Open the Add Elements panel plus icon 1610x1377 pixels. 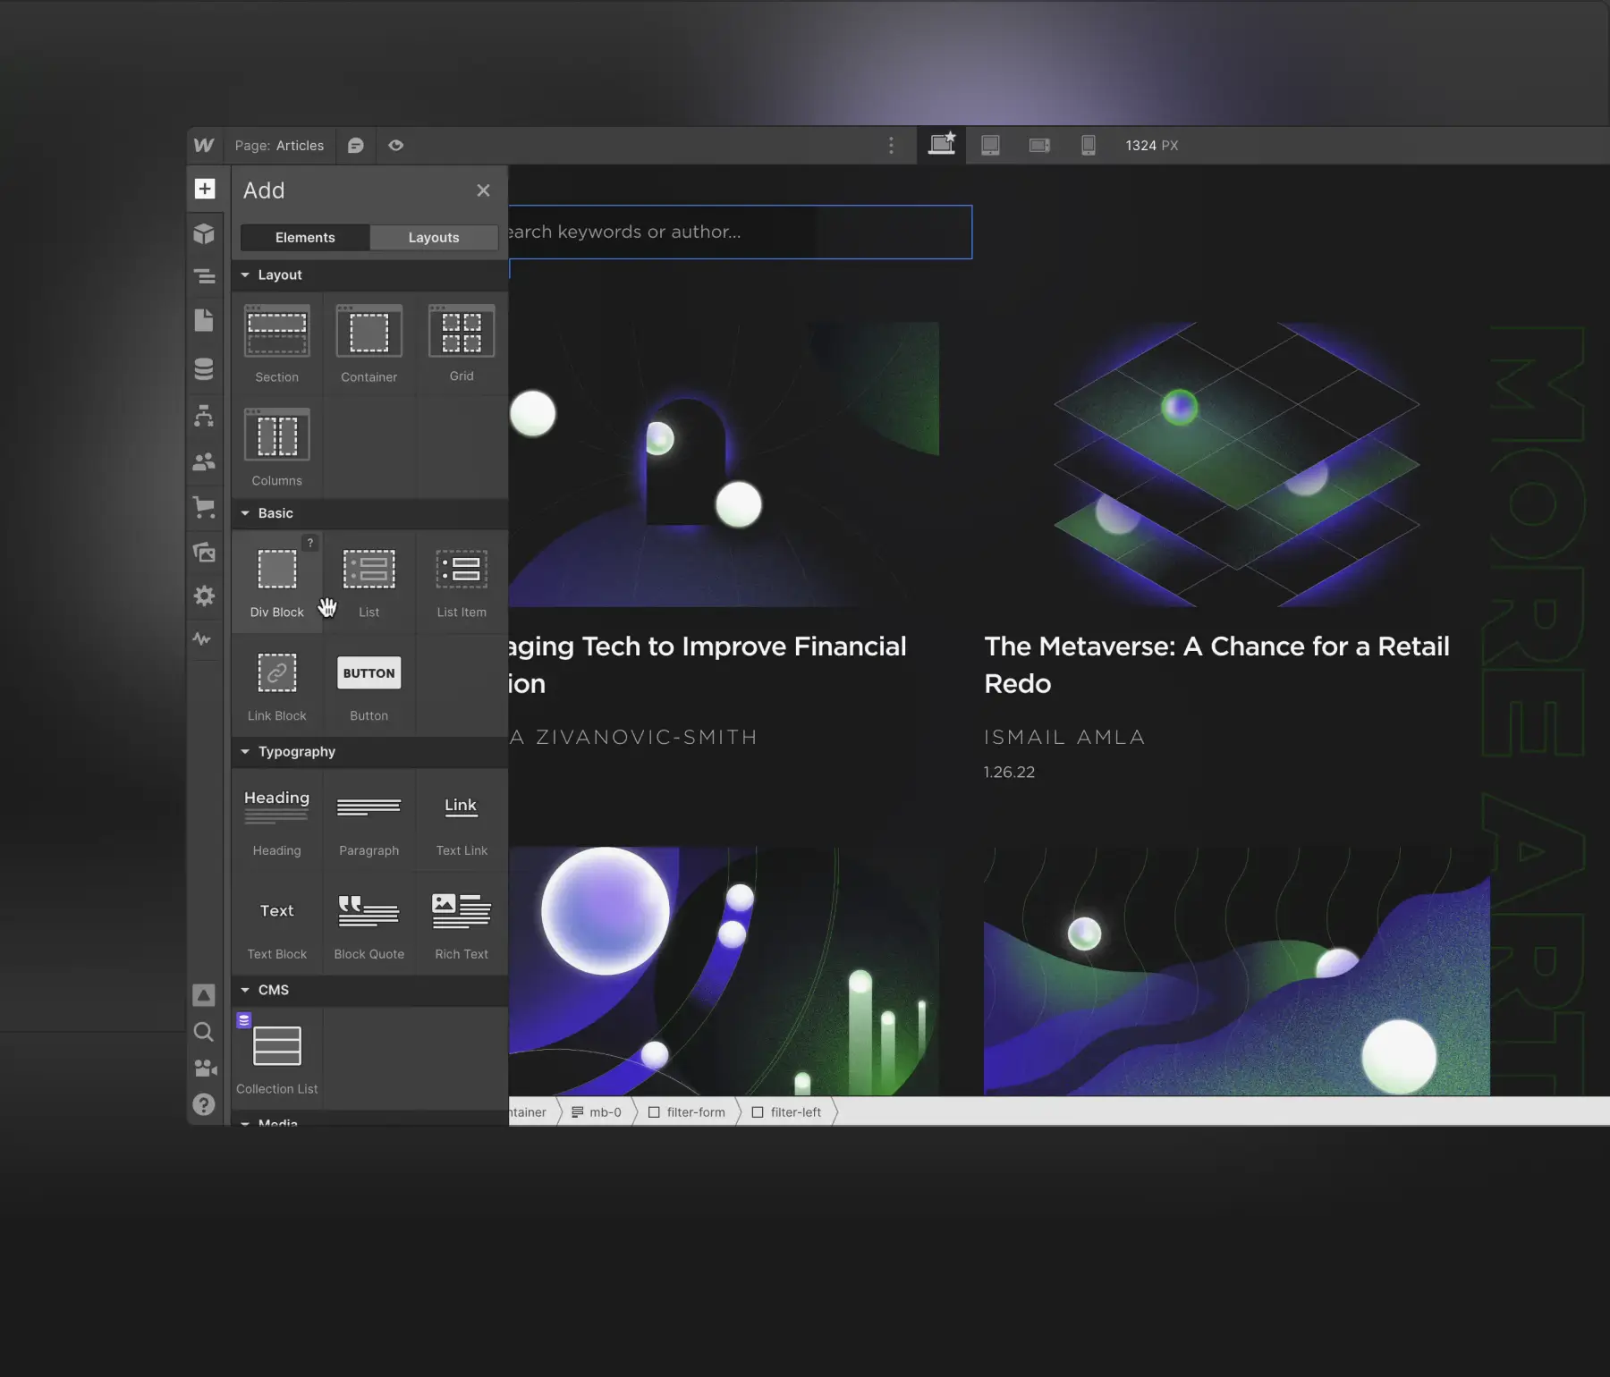coord(205,189)
